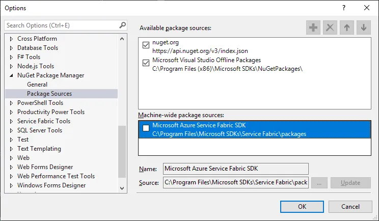Enable Microsoft Azure Service Fabric SDK checkbox
379x221 pixels.
(146, 129)
